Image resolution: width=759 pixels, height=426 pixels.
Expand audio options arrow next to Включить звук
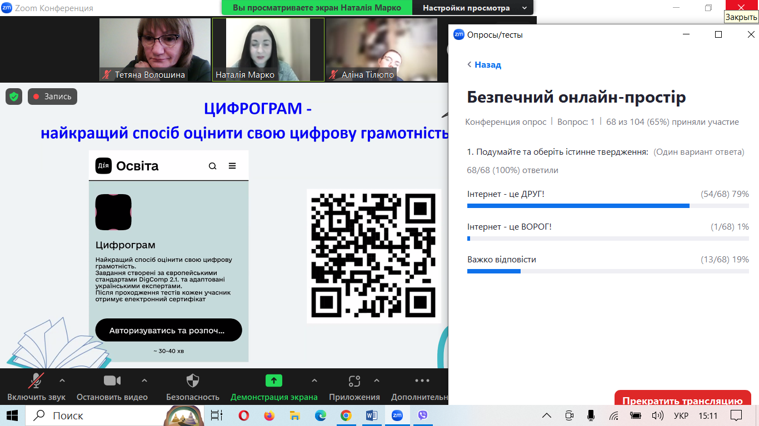(x=62, y=381)
